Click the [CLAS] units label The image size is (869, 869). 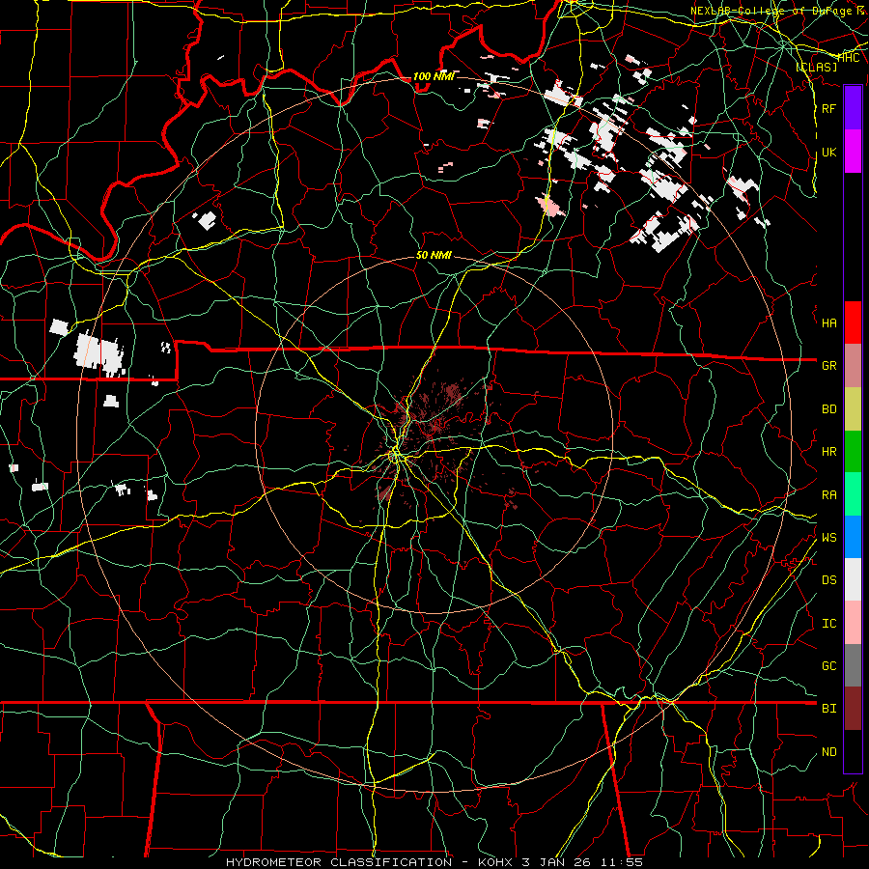(x=816, y=67)
